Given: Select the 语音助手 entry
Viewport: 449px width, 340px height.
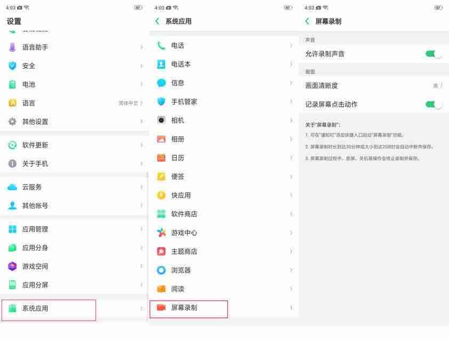Looking at the screenshot, I should (x=75, y=47).
